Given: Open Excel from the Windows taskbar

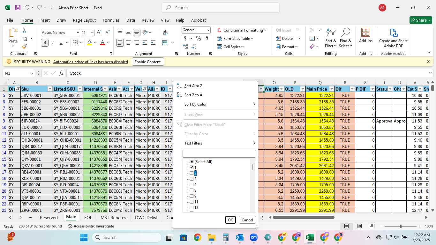Looking at the screenshot, I should coord(309,237).
